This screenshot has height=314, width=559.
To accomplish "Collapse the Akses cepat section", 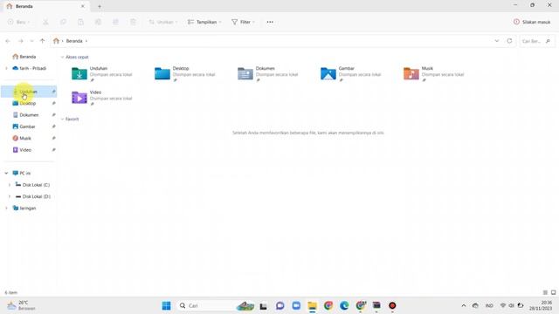I will pyautogui.click(x=62, y=57).
